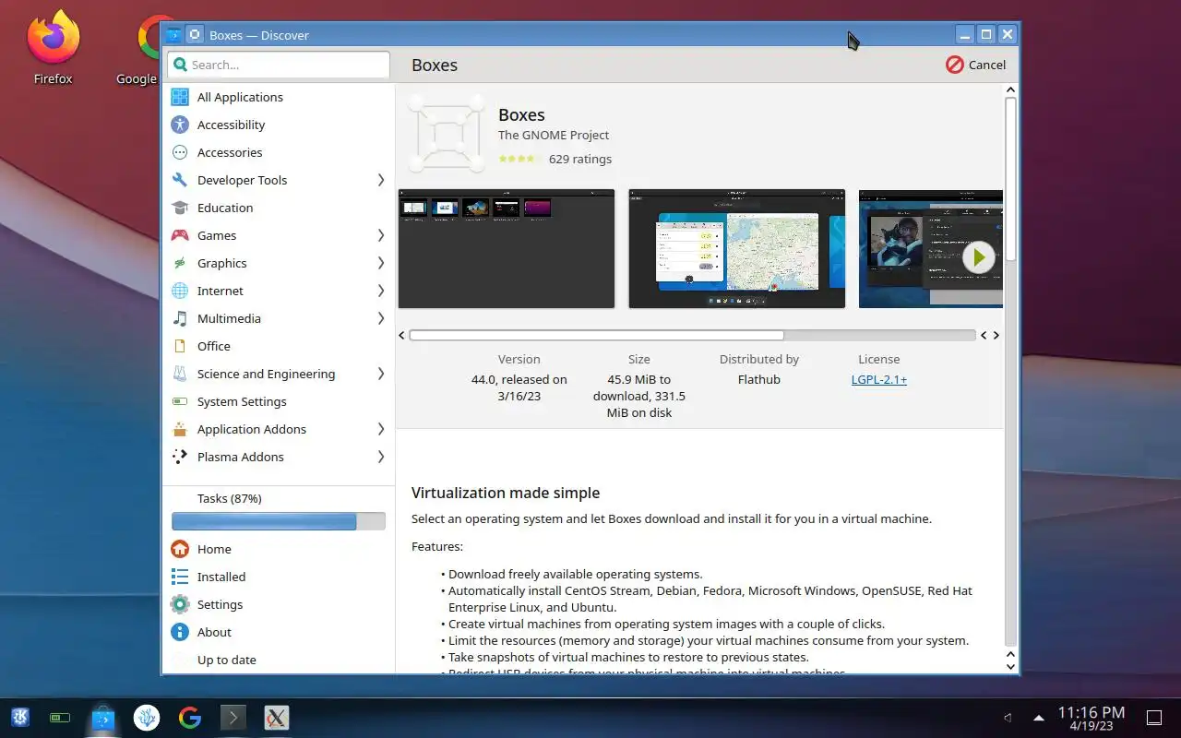Image resolution: width=1181 pixels, height=738 pixels.
Task: Click the Tasks progress bar
Action: pos(279,521)
